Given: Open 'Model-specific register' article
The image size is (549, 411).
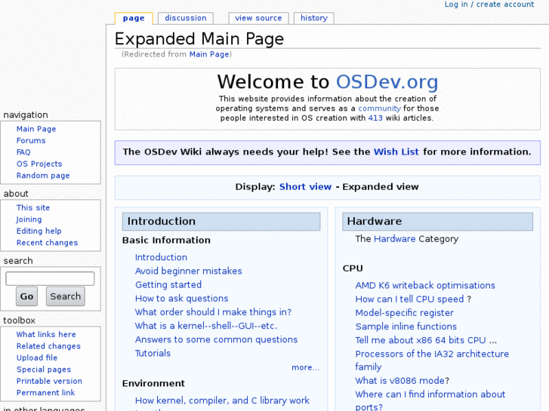Looking at the screenshot, I should coord(405,313).
